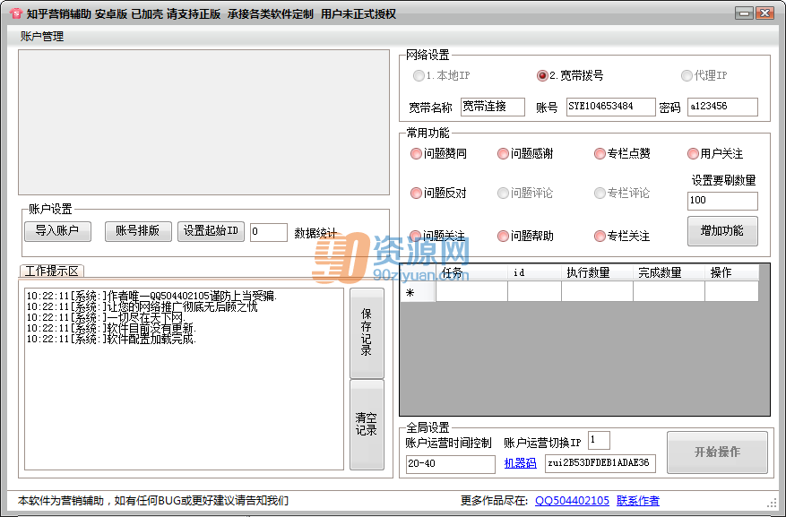Focus the start ID field showing 0
The image size is (786, 517).
click(x=269, y=232)
